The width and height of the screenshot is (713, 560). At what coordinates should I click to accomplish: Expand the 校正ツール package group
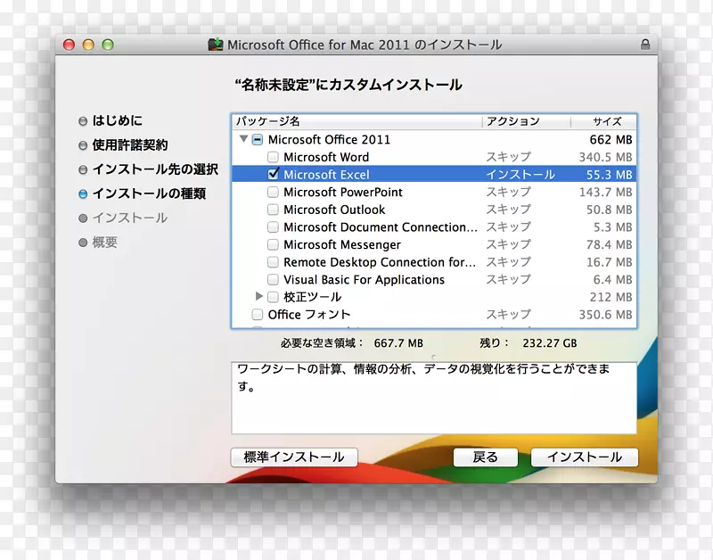coord(258,296)
